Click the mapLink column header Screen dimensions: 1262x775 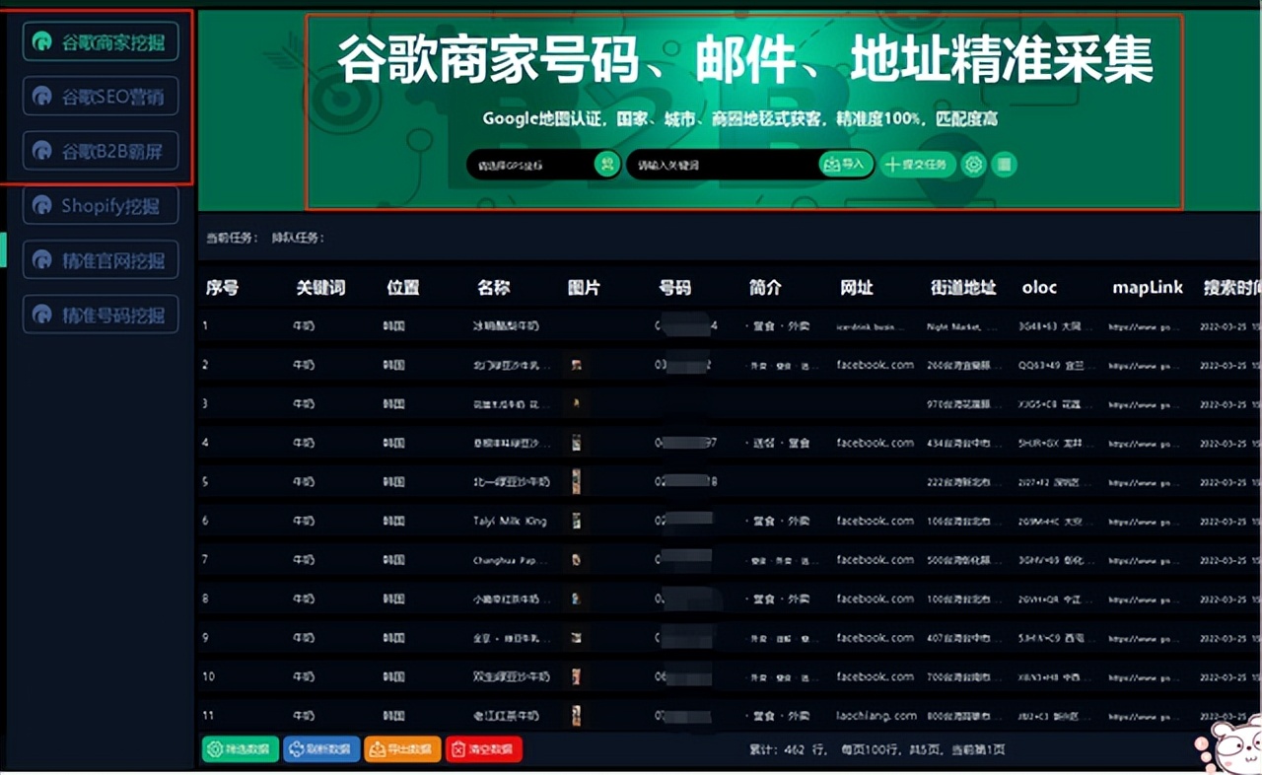click(1148, 288)
